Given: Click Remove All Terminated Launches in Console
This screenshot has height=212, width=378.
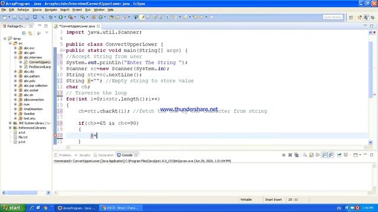Looking at the screenshot, I should click(296, 155).
